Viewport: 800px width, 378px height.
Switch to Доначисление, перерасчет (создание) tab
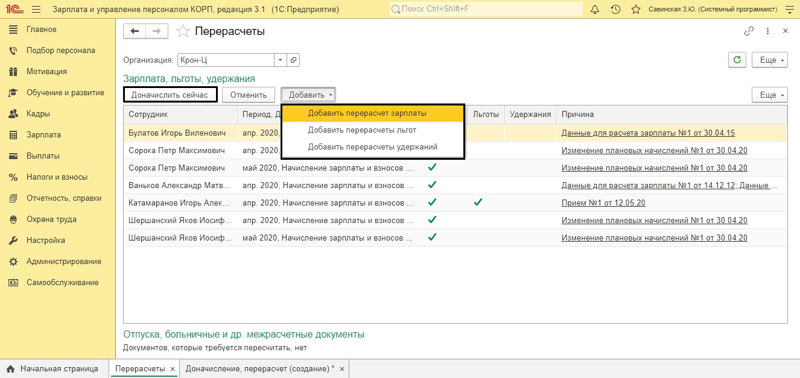(260, 369)
